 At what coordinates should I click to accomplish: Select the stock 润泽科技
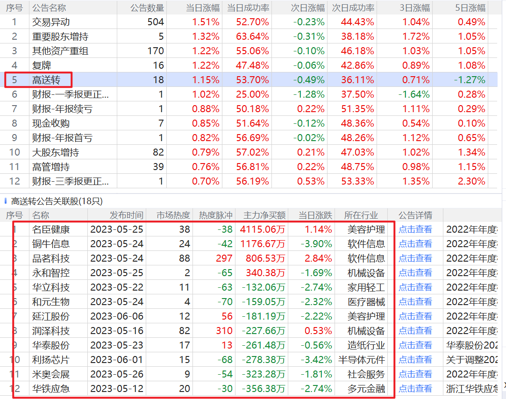51,331
